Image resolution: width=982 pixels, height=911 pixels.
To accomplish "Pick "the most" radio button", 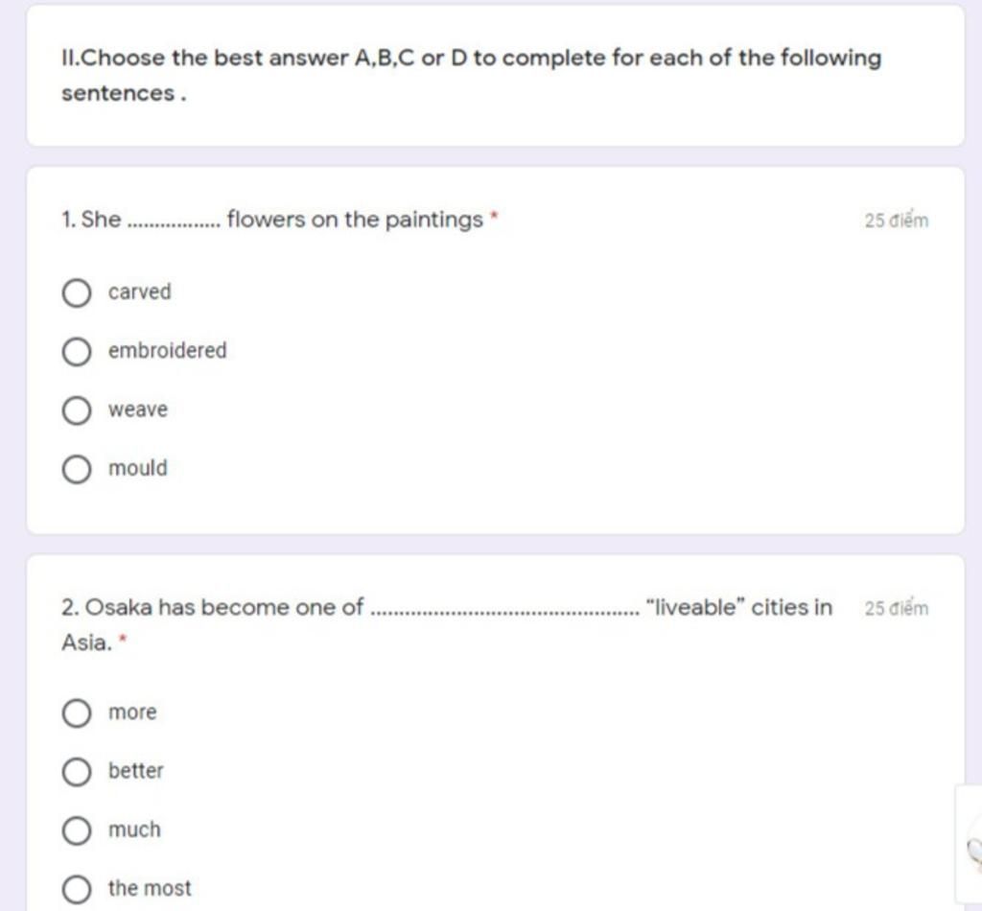I will click(77, 890).
